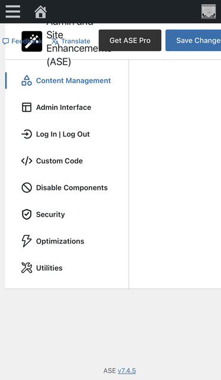Open the hamburger menu in top bar

click(x=13, y=11)
